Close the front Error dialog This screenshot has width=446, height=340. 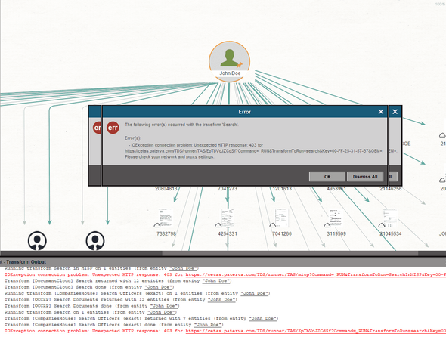[381, 112]
